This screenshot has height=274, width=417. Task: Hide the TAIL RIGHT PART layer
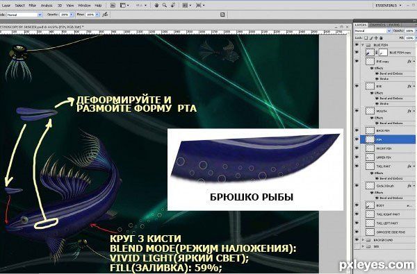pyautogui.click(x=357, y=214)
